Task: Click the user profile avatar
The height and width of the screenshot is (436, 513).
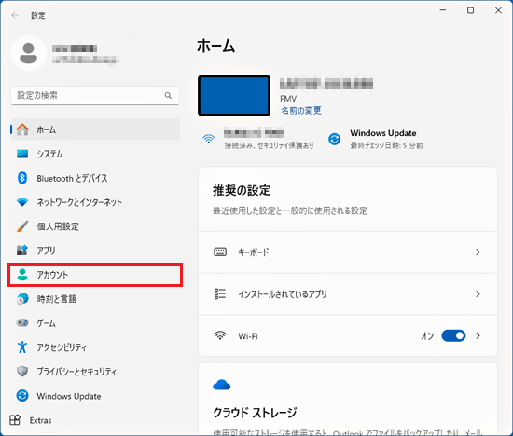Action: click(x=28, y=53)
